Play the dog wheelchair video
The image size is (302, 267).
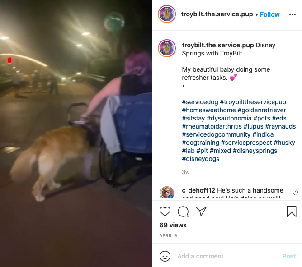pyautogui.click(x=76, y=133)
